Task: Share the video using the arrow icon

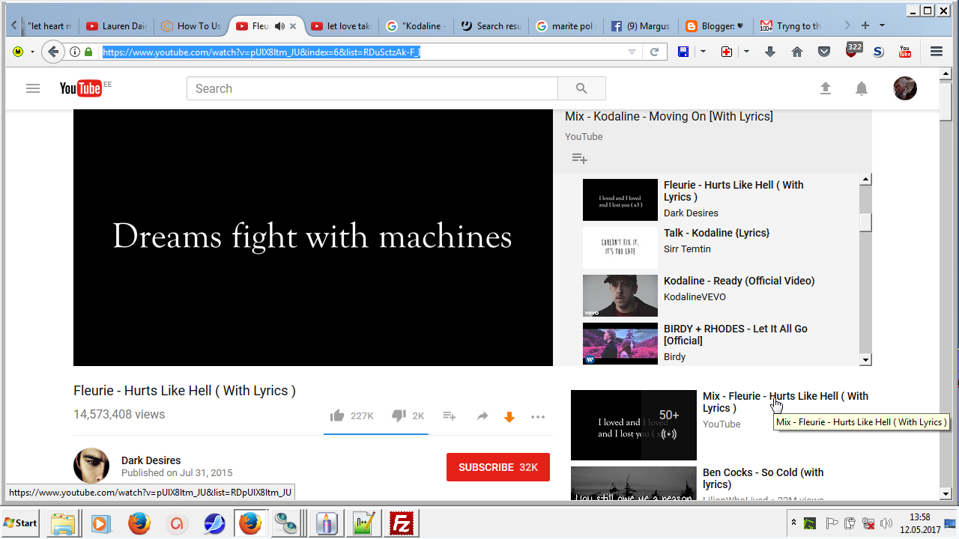Action: [482, 416]
